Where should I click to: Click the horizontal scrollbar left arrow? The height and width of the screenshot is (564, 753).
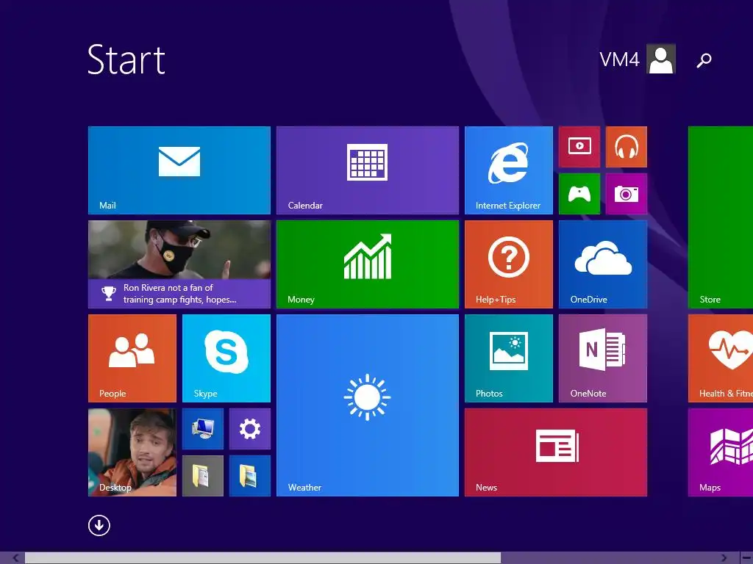pos(15,558)
